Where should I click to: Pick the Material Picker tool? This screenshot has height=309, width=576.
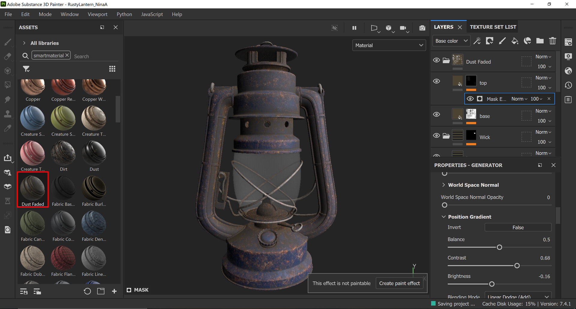[8, 128]
